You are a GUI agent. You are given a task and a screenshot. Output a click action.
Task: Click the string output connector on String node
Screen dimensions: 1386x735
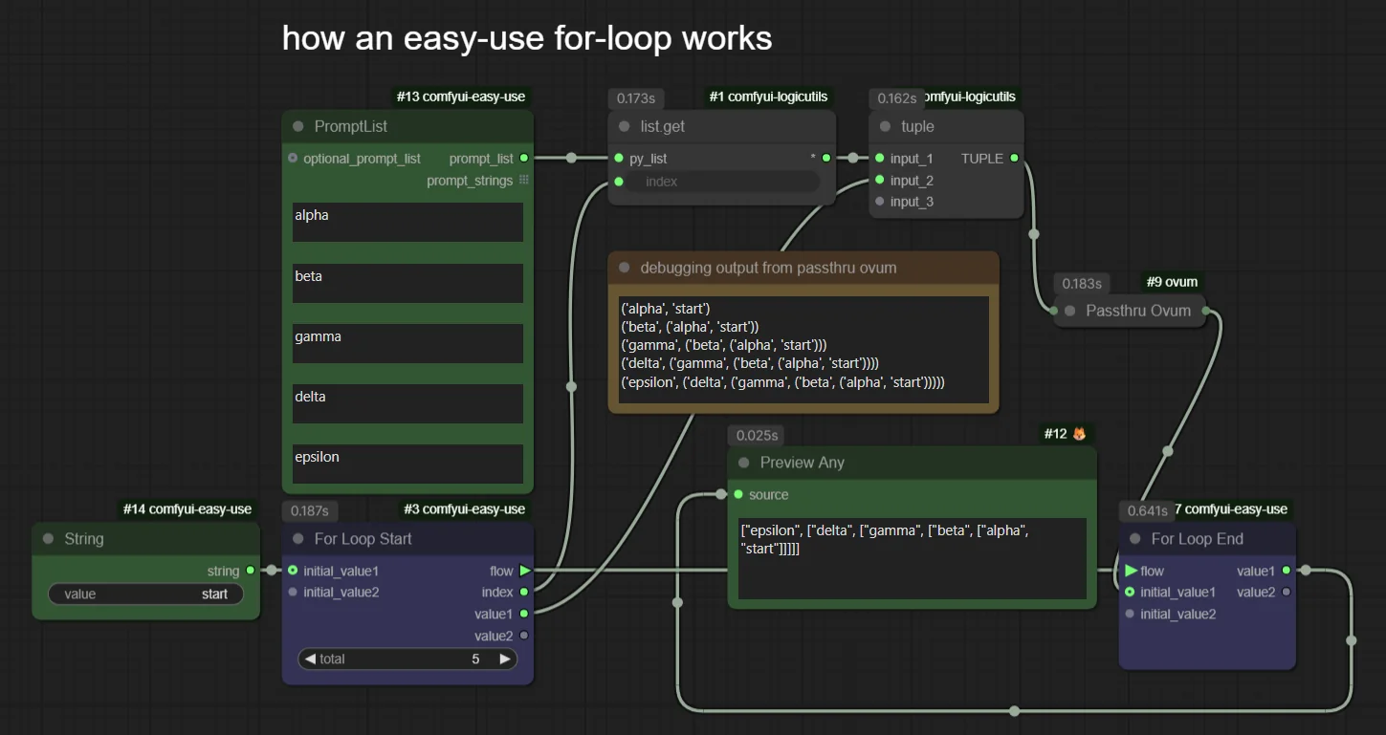click(251, 571)
